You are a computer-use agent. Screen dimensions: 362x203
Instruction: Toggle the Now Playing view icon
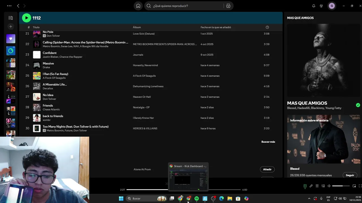(305, 186)
